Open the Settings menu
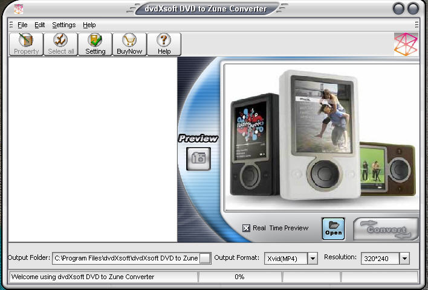Screen dimensions: 428x290 [64, 25]
